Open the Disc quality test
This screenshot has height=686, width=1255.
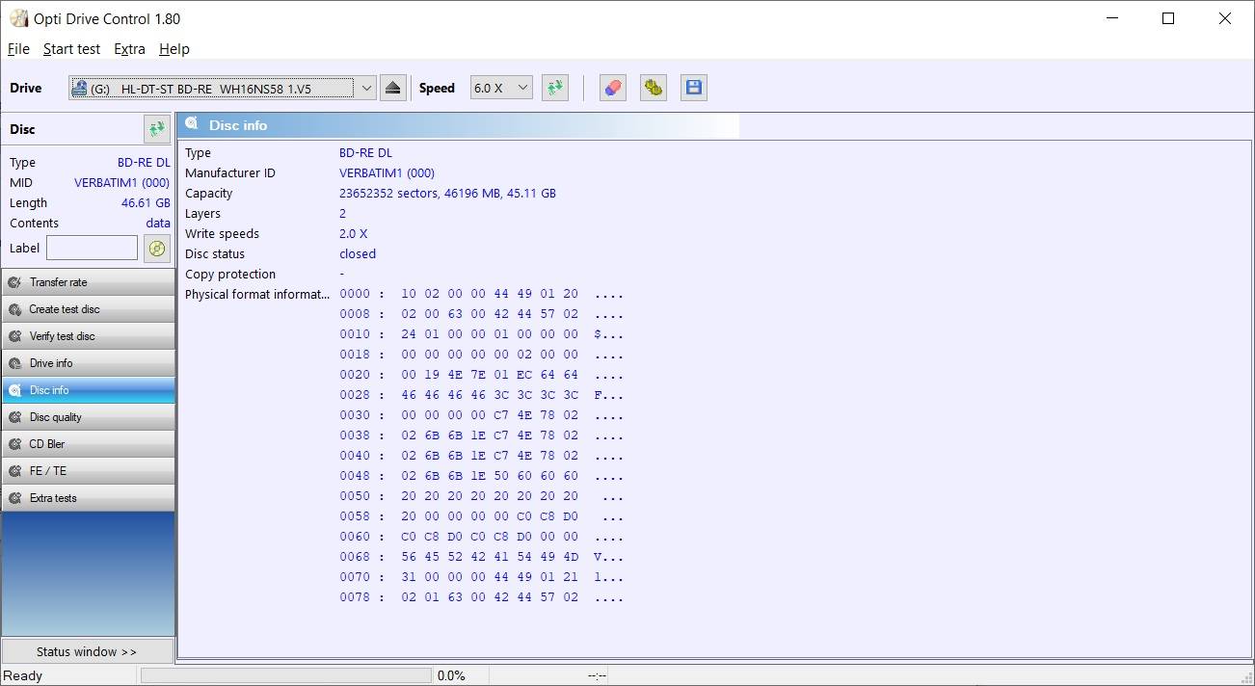[x=88, y=417]
